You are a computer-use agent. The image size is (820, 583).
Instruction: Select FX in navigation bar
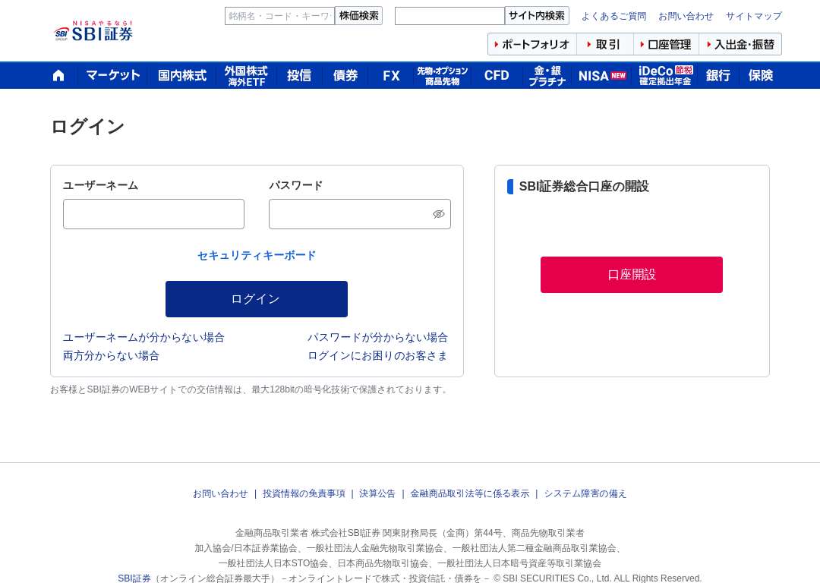pos(391,75)
